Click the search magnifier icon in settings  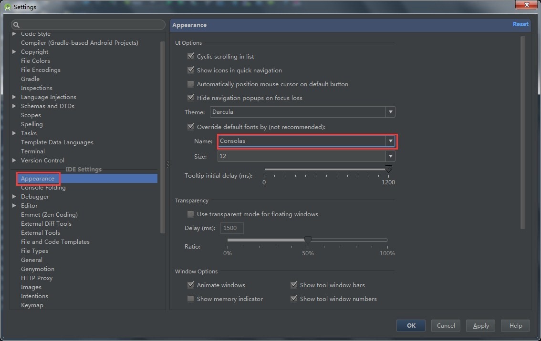click(x=16, y=25)
